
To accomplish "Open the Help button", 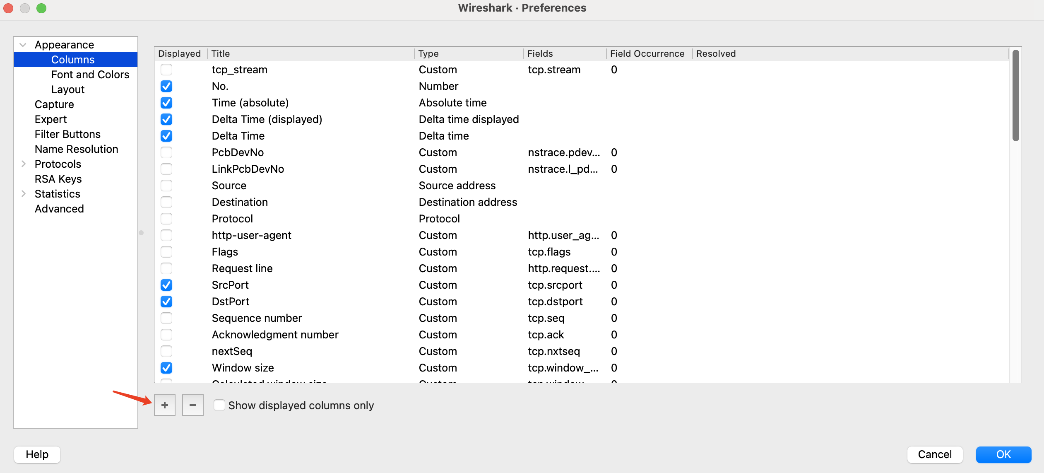I will tap(37, 454).
